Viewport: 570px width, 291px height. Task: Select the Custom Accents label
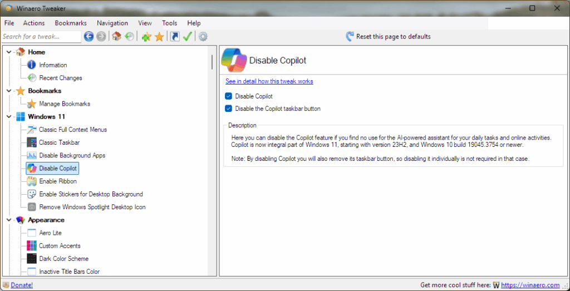[x=60, y=245]
